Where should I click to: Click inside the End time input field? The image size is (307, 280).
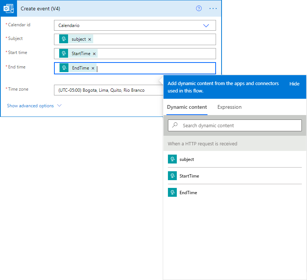135,68
